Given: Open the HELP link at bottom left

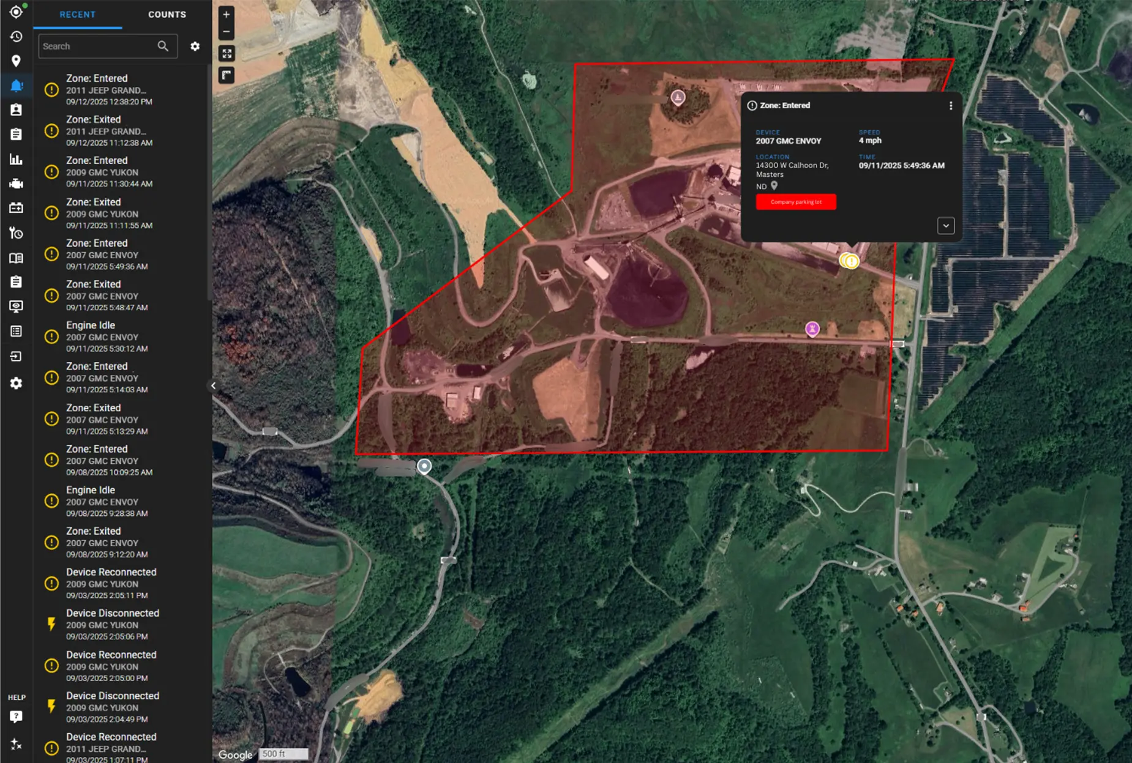Looking at the screenshot, I should click(x=17, y=697).
